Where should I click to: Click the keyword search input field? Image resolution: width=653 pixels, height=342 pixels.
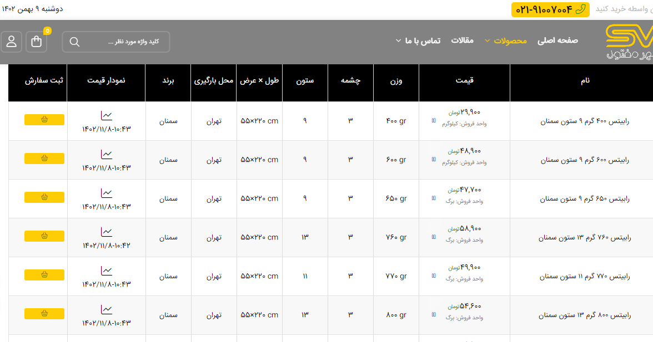122,42
